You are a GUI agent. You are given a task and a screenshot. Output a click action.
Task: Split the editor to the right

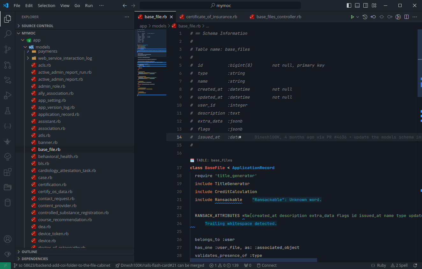pyautogui.click(x=406, y=17)
